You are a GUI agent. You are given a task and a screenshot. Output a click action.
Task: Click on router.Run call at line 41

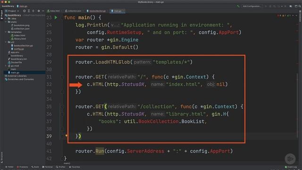(x=100, y=151)
